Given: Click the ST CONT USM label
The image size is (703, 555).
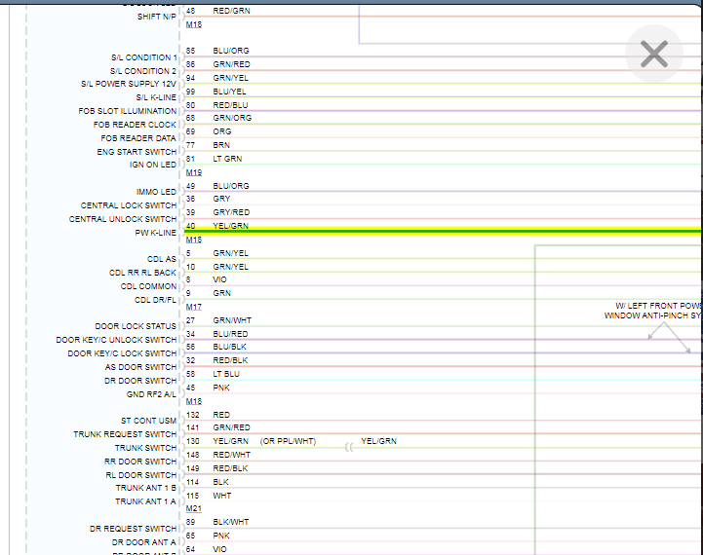Looking at the screenshot, I should click(x=148, y=421).
